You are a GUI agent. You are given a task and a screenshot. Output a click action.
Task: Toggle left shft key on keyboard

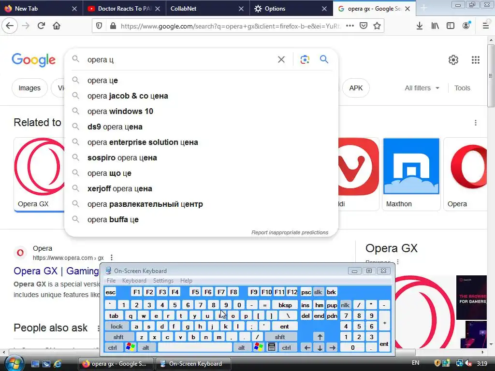click(x=118, y=337)
